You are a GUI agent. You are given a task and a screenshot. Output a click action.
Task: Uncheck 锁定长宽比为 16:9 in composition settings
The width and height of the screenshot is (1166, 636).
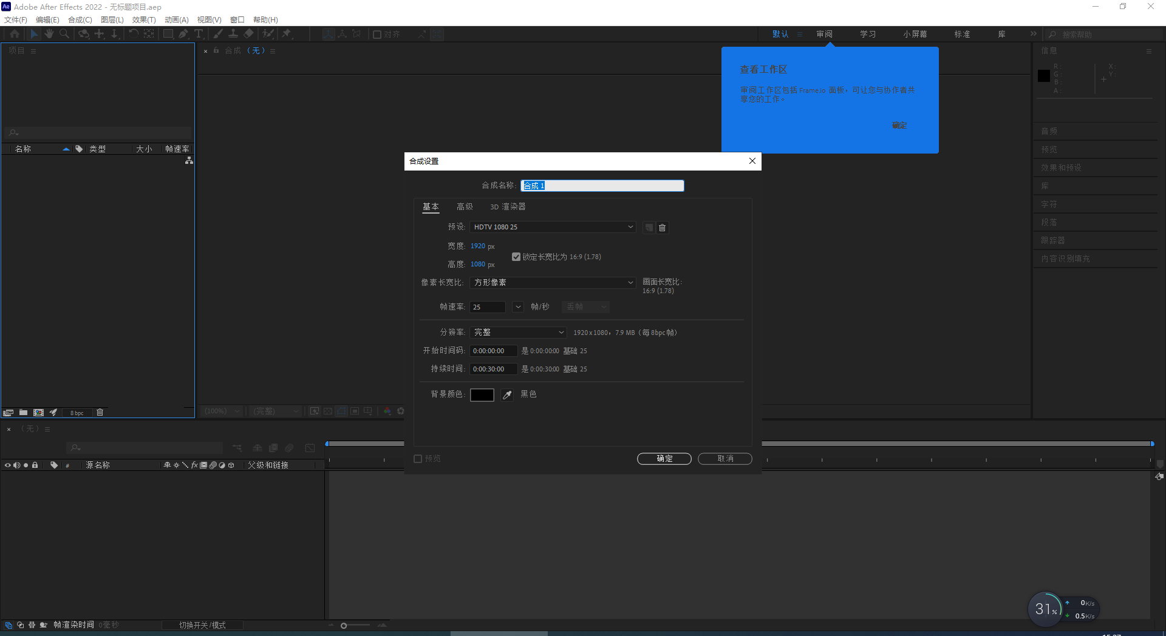point(516,257)
